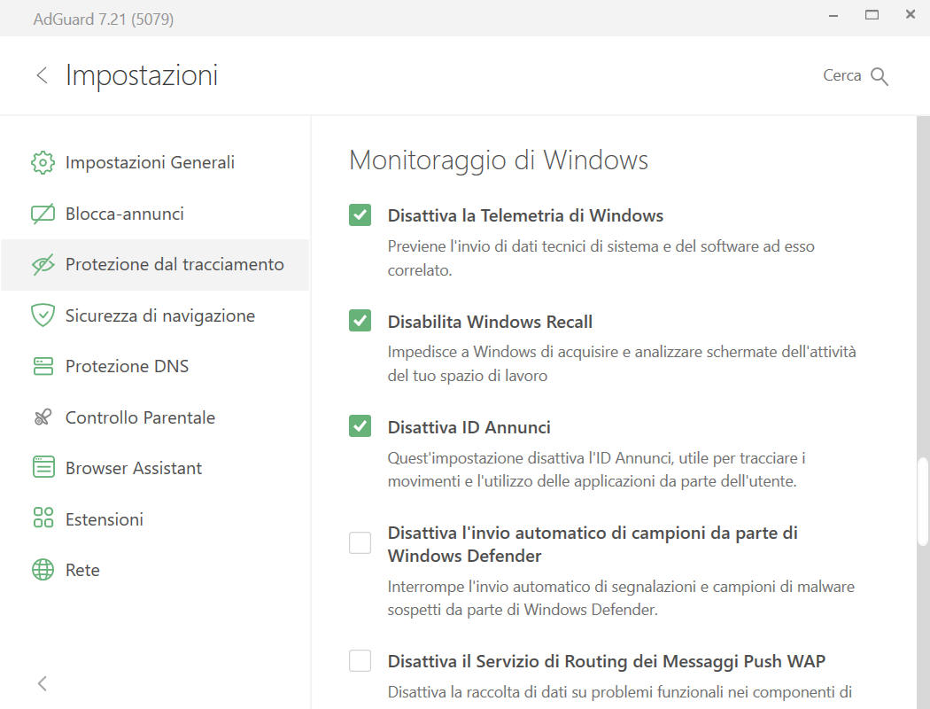
Task: Click the crossed-eye icon for Protezione dal tracciamento
Action: (x=43, y=265)
